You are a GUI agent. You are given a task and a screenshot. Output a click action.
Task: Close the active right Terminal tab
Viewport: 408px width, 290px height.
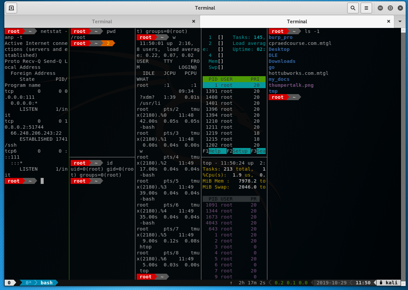(x=388, y=21)
